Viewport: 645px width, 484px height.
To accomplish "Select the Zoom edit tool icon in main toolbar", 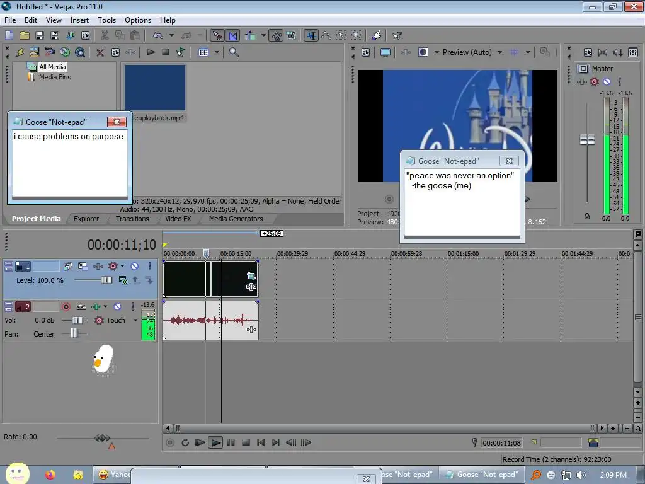I will (357, 36).
